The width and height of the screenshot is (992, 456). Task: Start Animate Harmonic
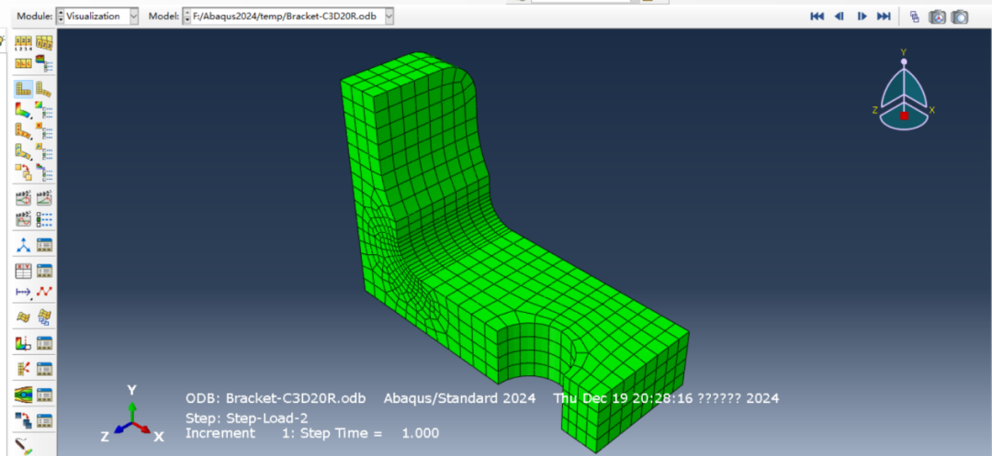23,218
